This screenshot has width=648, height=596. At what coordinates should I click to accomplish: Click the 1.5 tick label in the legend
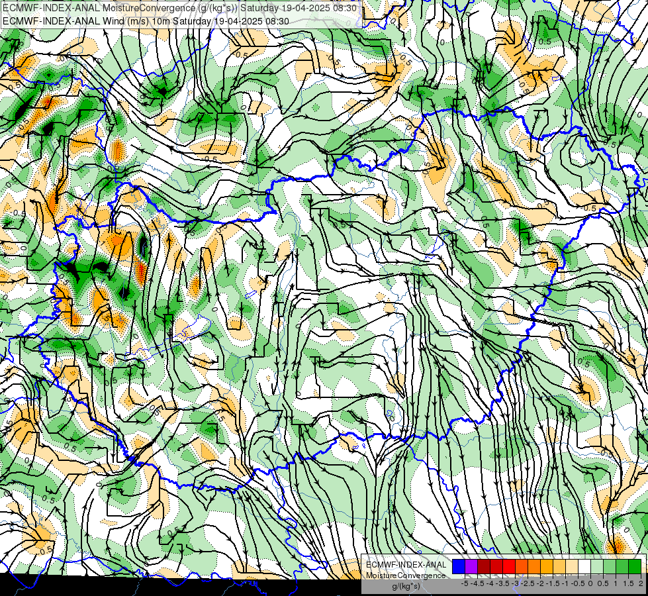click(629, 583)
